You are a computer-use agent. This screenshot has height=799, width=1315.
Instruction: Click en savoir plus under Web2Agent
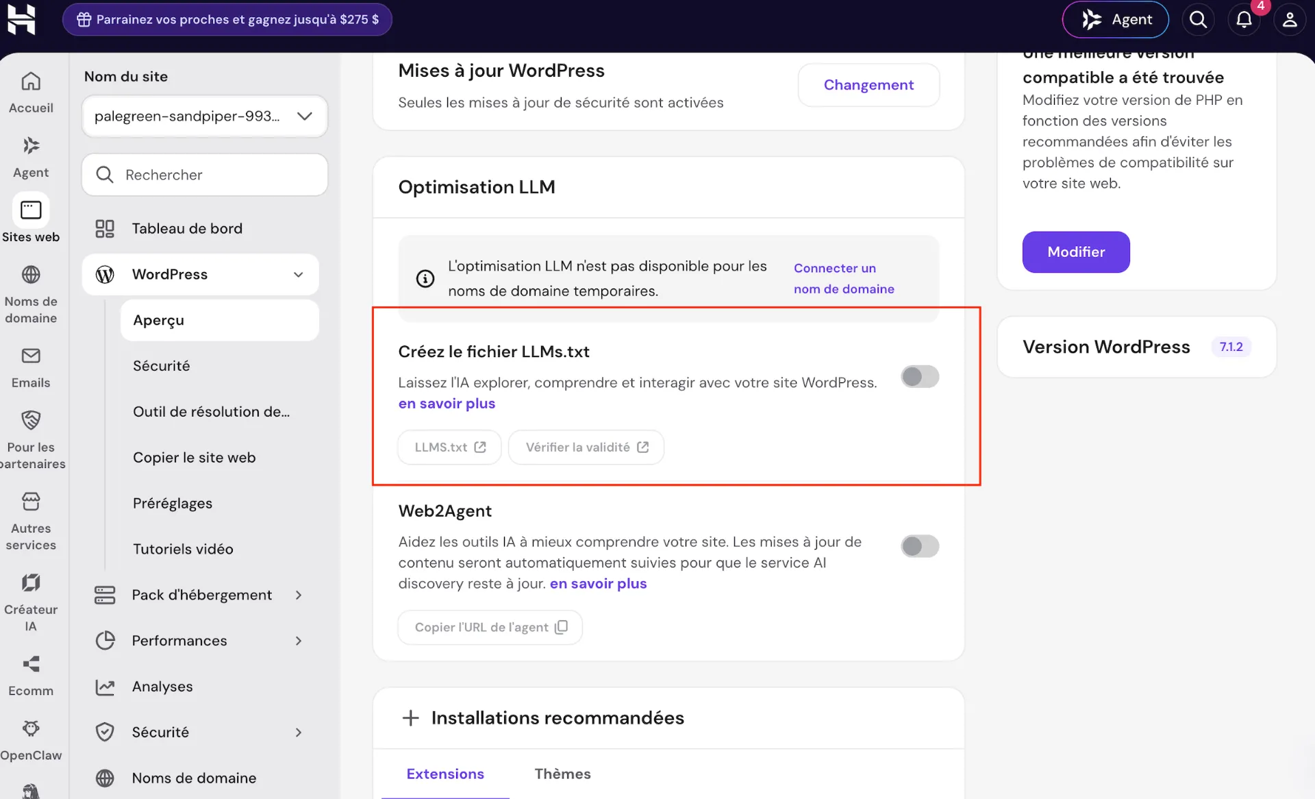click(598, 584)
